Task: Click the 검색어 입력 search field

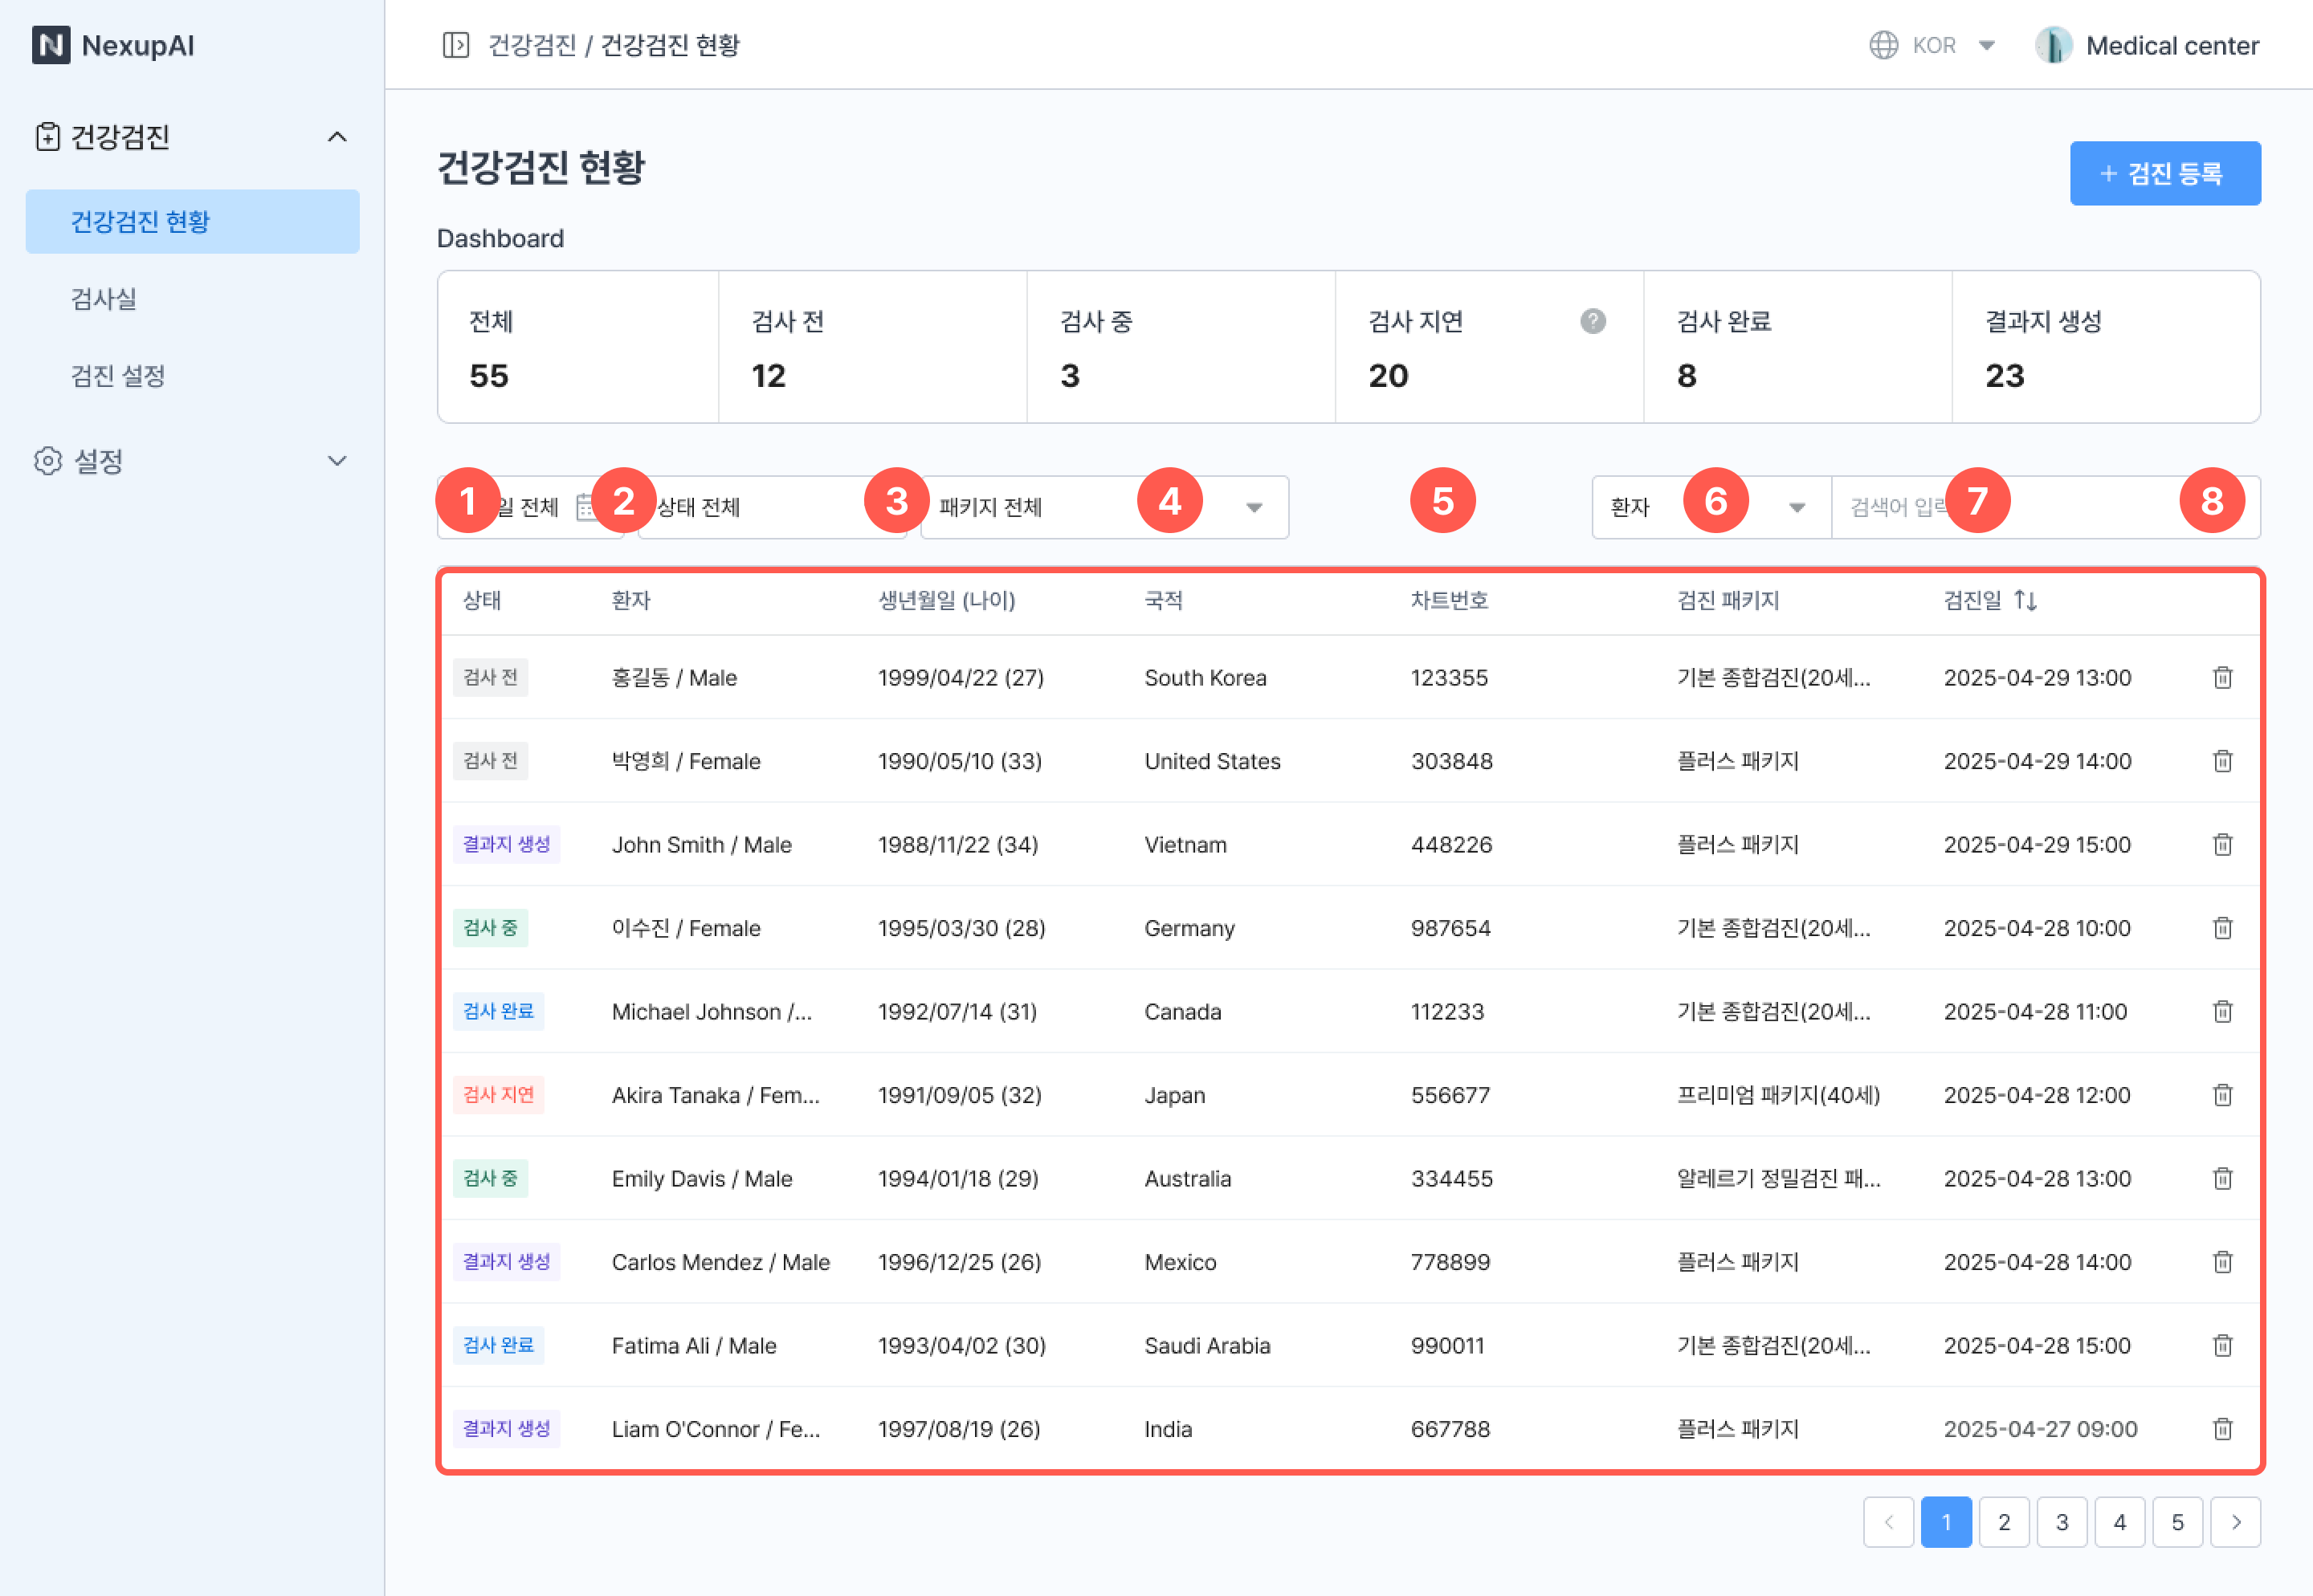Action: (x=2081, y=507)
